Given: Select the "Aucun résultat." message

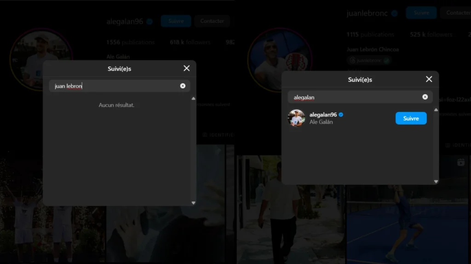Looking at the screenshot, I should [x=116, y=105].
